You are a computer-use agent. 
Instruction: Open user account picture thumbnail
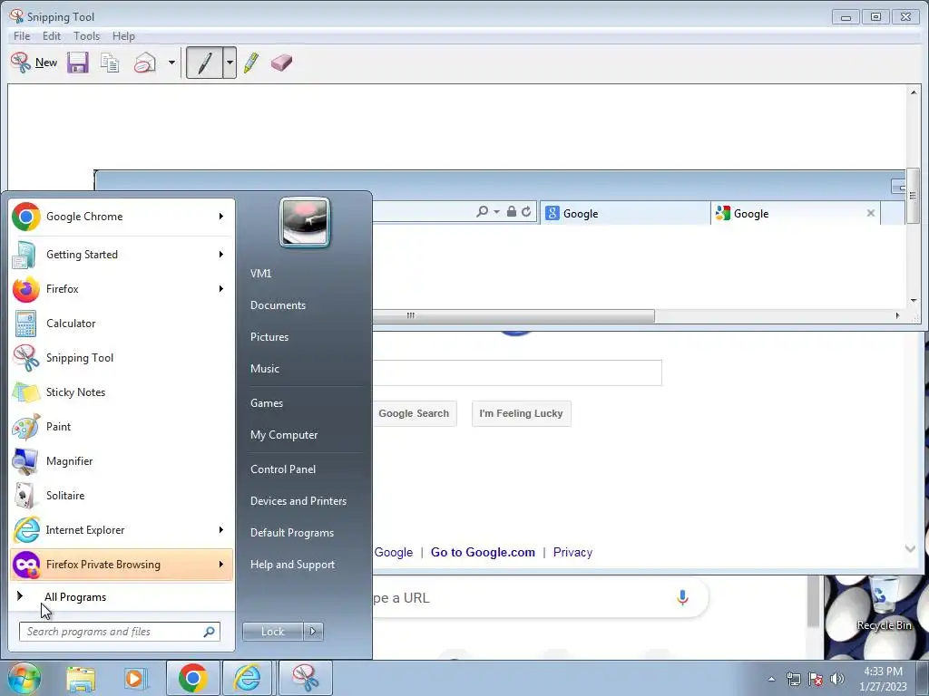coord(305,223)
